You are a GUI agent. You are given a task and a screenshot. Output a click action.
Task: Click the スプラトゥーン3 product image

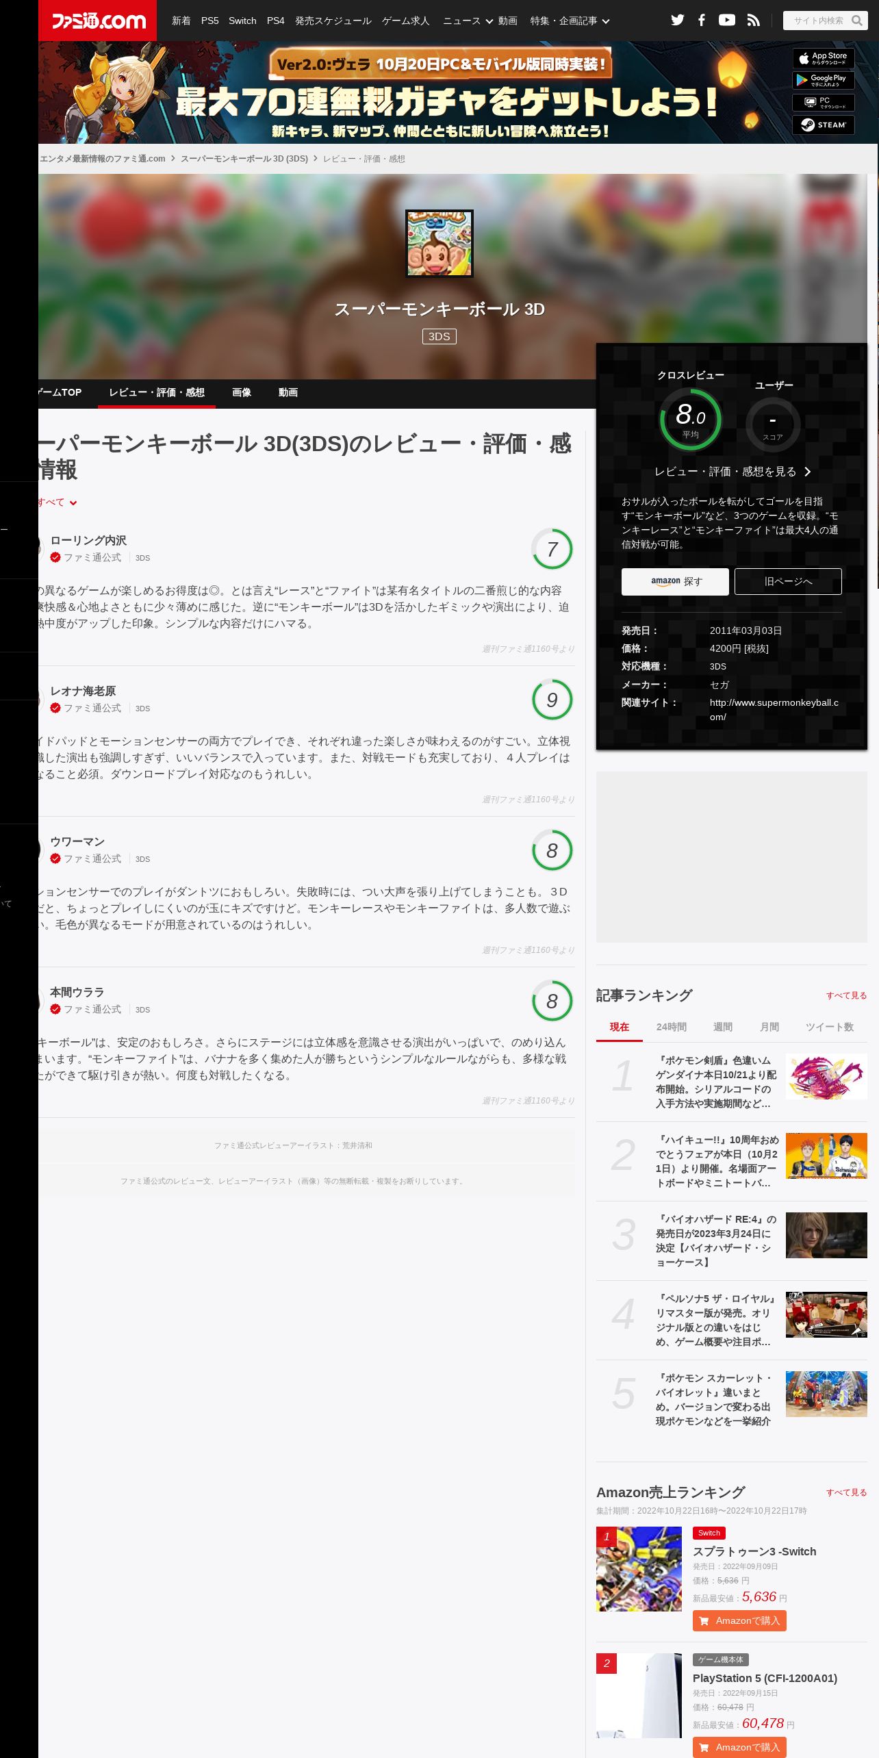(639, 1569)
